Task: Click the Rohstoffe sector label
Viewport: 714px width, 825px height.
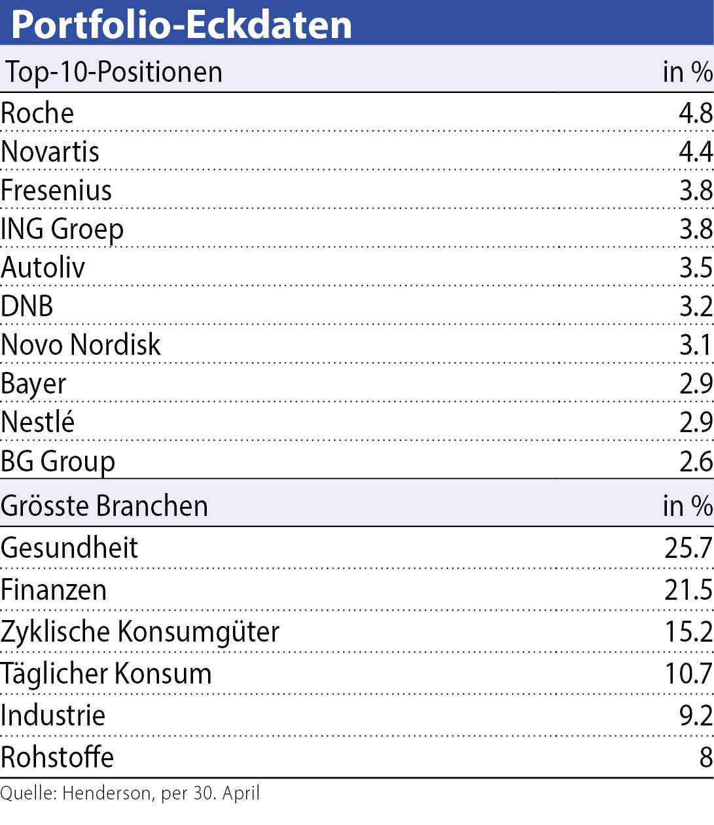Action: pyautogui.click(x=58, y=757)
